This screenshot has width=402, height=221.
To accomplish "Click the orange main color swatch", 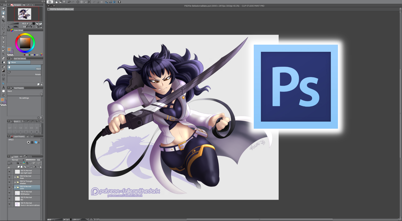I will click(x=9, y=49).
